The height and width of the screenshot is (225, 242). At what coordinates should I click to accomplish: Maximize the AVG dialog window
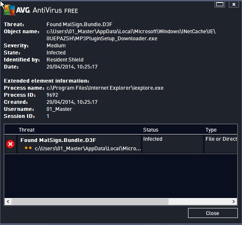click(220, 4)
